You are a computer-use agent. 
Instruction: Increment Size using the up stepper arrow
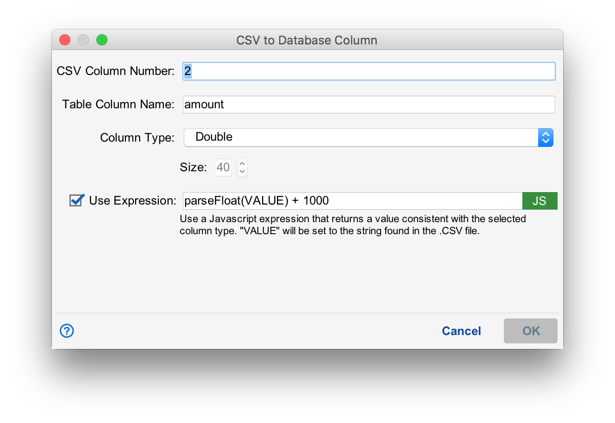click(242, 163)
